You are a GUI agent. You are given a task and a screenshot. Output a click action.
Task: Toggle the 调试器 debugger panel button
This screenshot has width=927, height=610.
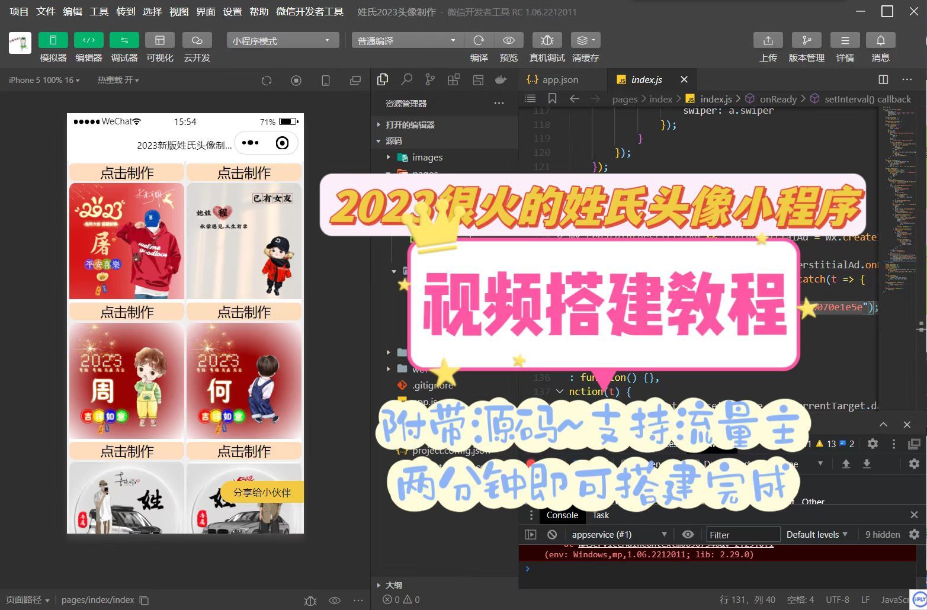[124, 40]
